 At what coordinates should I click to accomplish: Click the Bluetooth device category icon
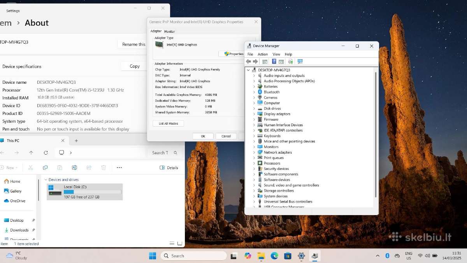click(x=260, y=92)
